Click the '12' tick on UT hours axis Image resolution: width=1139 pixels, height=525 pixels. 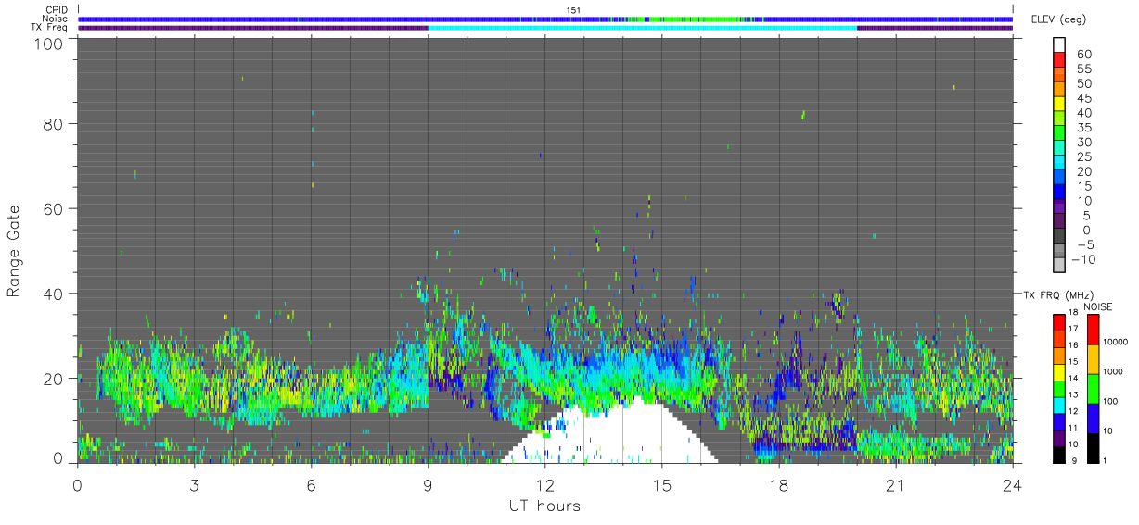[545, 484]
